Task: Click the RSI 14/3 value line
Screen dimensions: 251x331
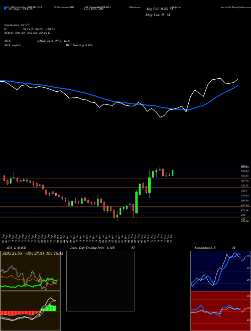Action: [30, 29]
